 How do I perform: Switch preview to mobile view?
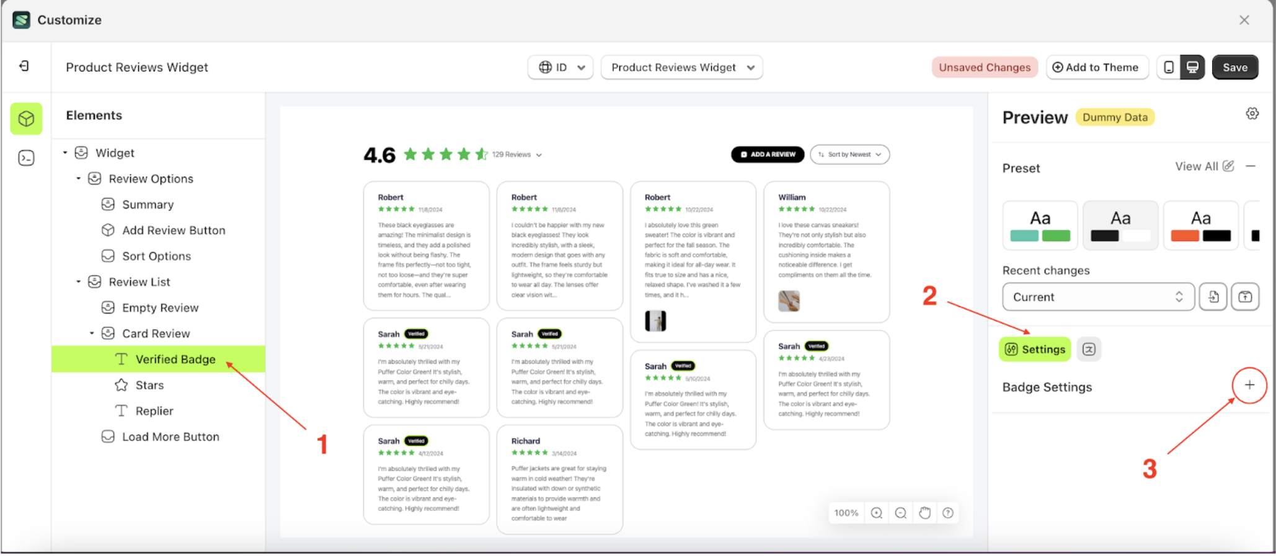pyautogui.click(x=1170, y=67)
